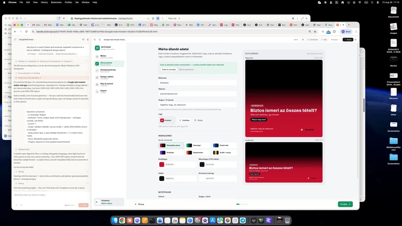This screenshot has height=226, width=402.
Task: Open the Window menu
Action: pyautogui.click(x=86, y=2)
